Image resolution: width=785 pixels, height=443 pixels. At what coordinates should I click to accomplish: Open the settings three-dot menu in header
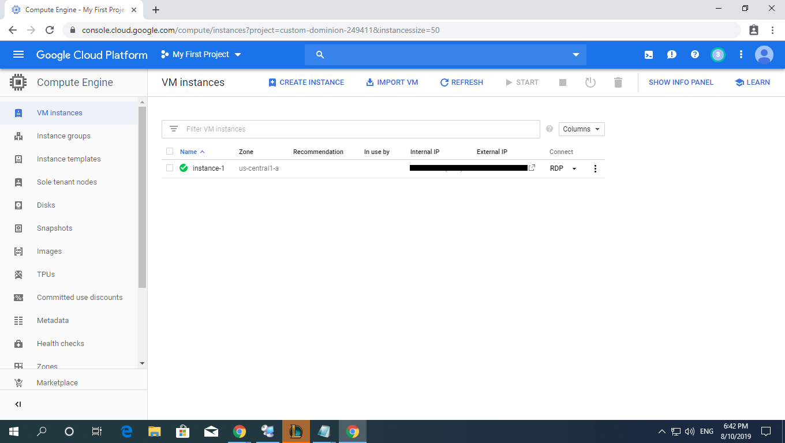click(x=741, y=55)
